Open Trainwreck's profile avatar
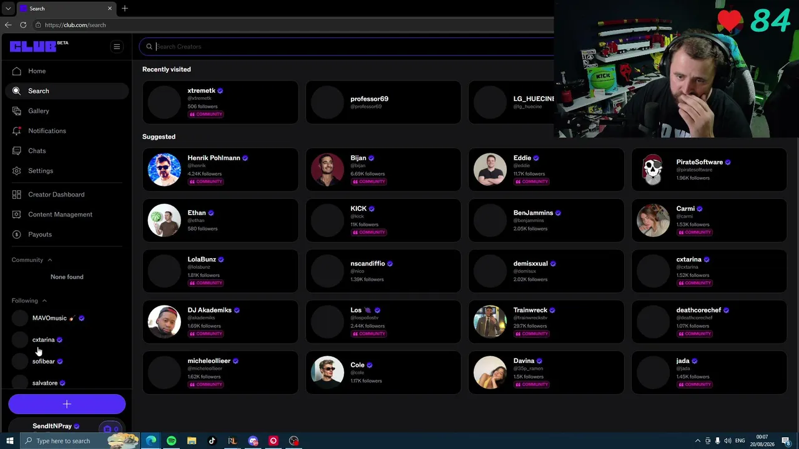The image size is (799, 449). click(490, 322)
